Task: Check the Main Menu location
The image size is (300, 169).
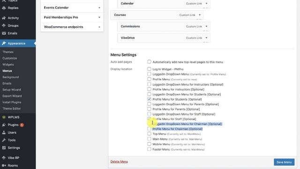Action: [149, 139]
